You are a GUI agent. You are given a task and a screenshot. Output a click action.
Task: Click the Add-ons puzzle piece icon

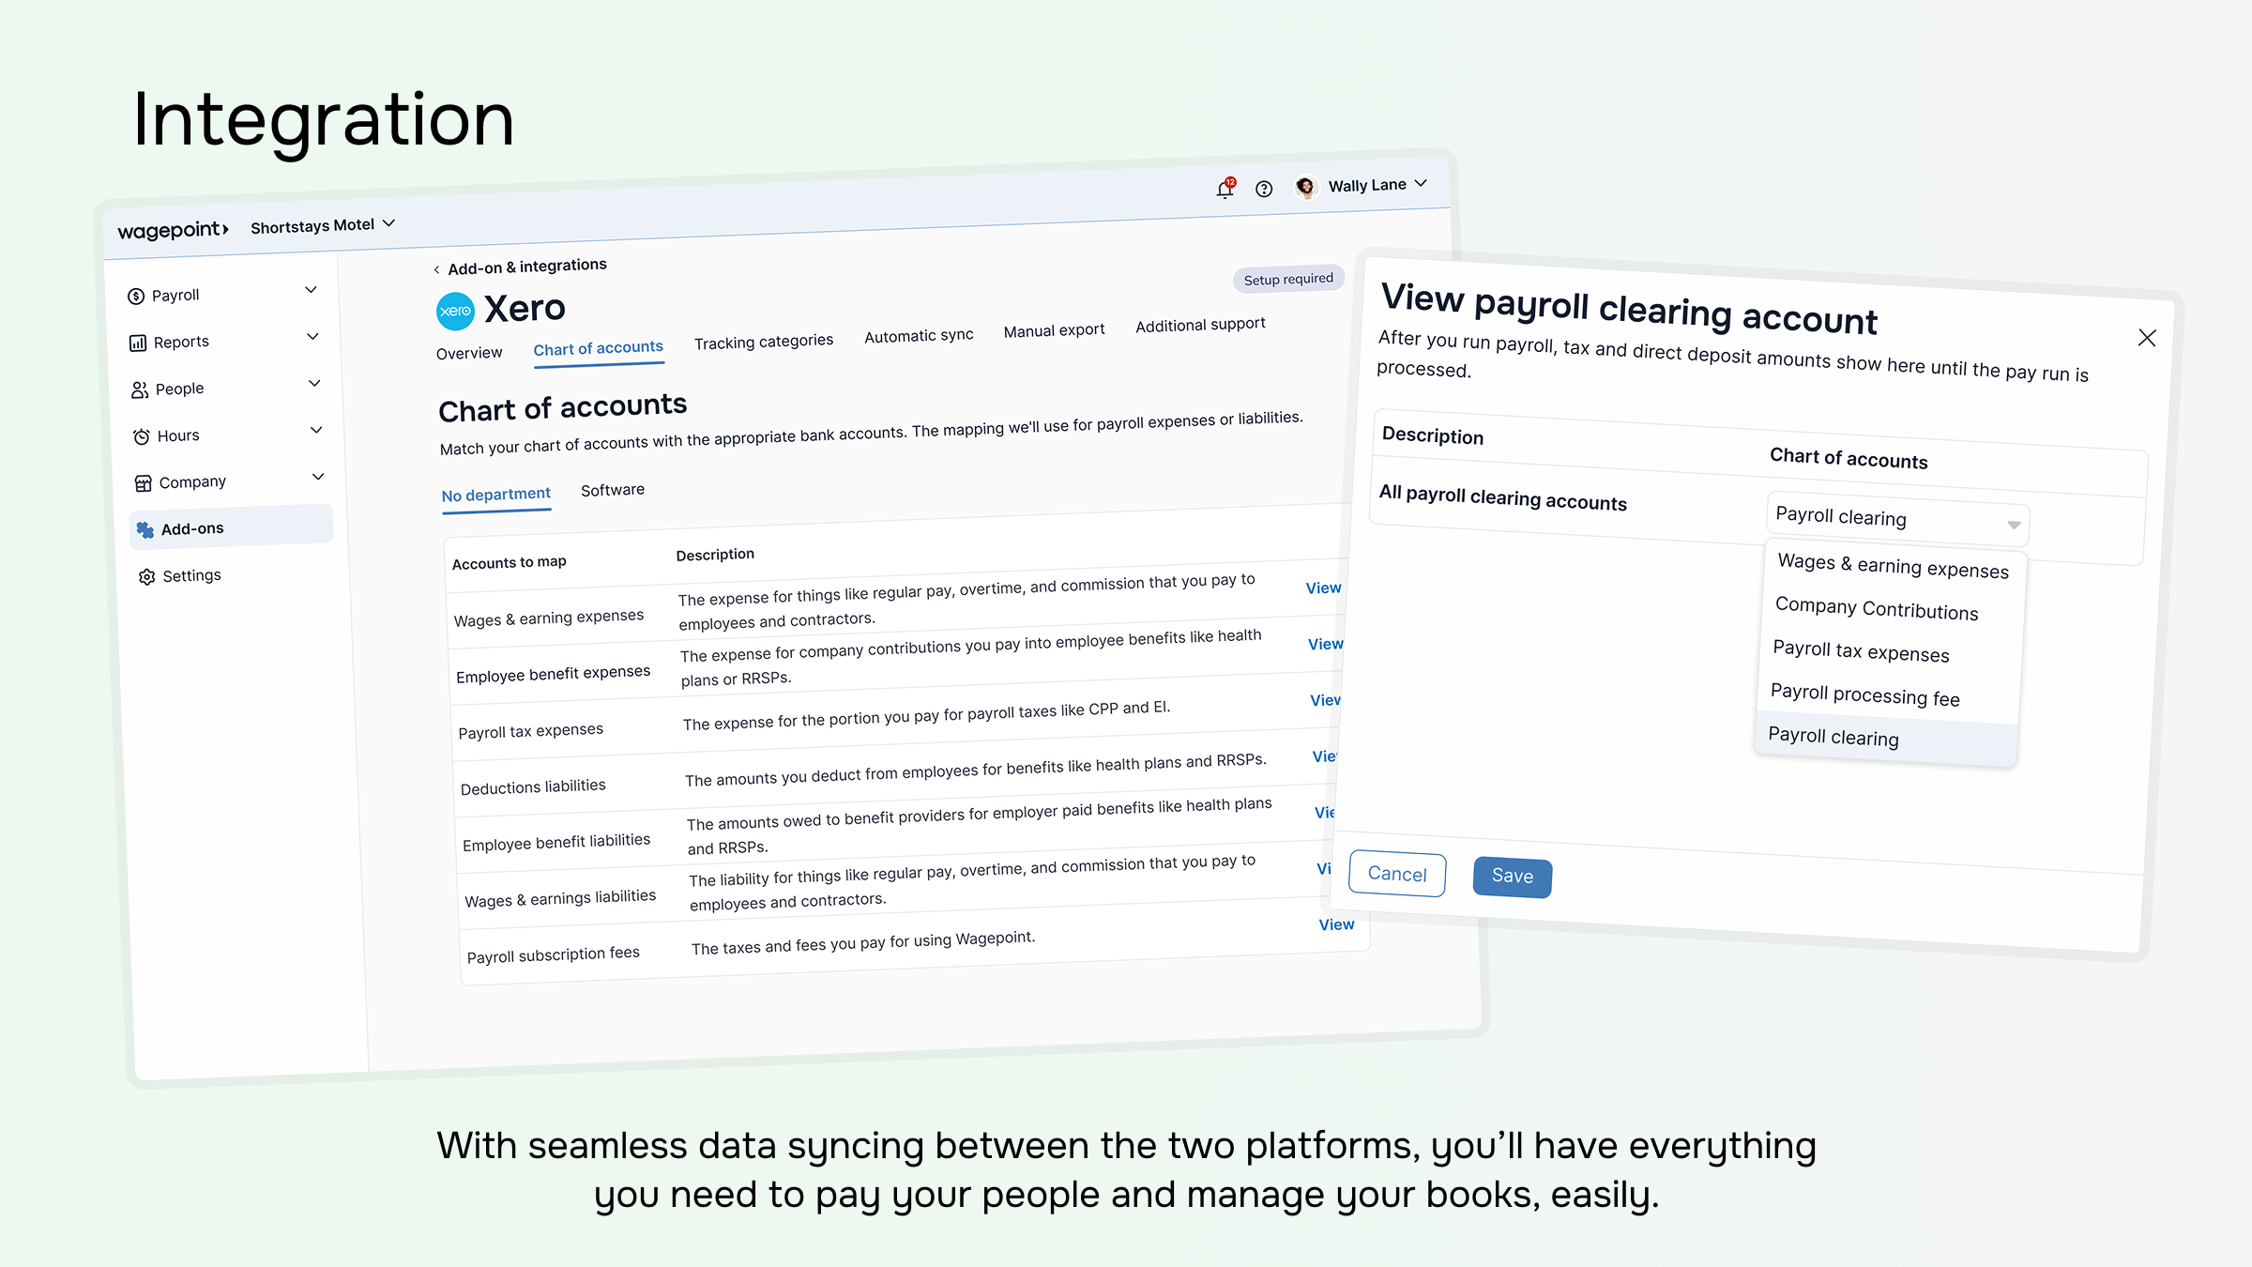[x=146, y=528]
